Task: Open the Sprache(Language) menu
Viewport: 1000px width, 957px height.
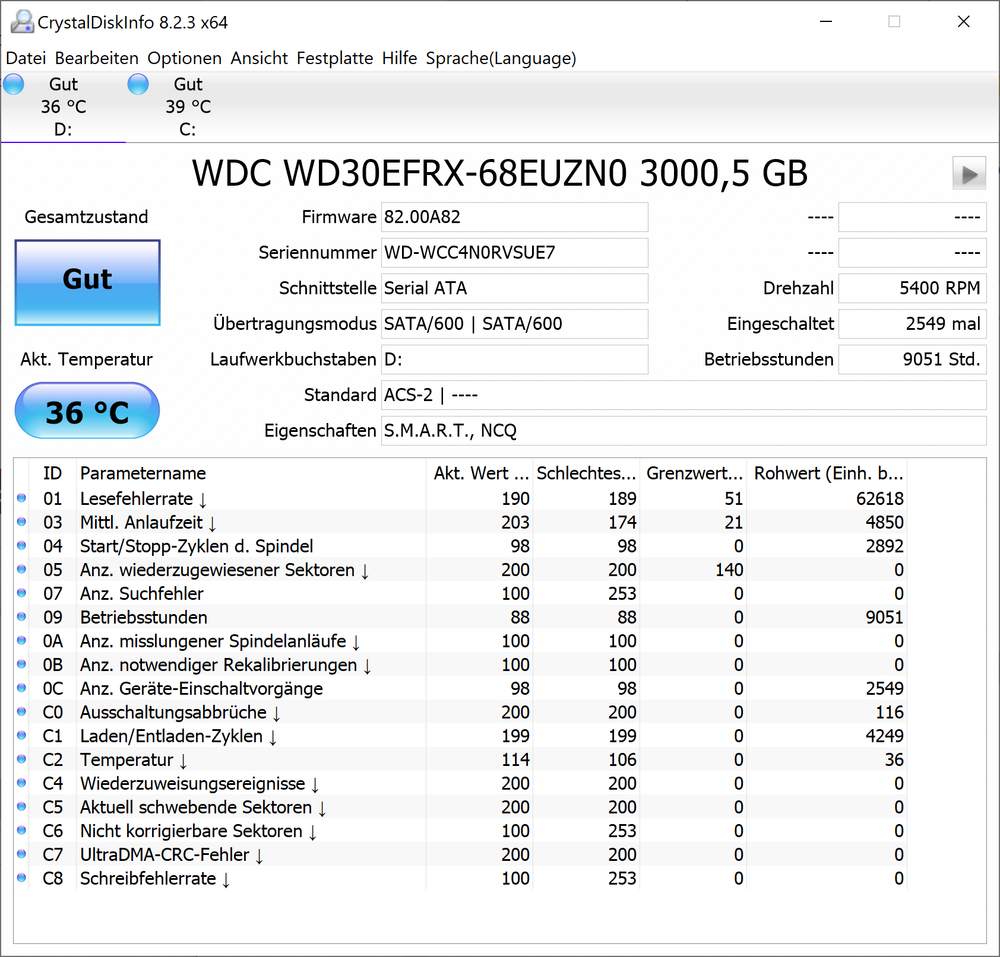Action: (501, 58)
